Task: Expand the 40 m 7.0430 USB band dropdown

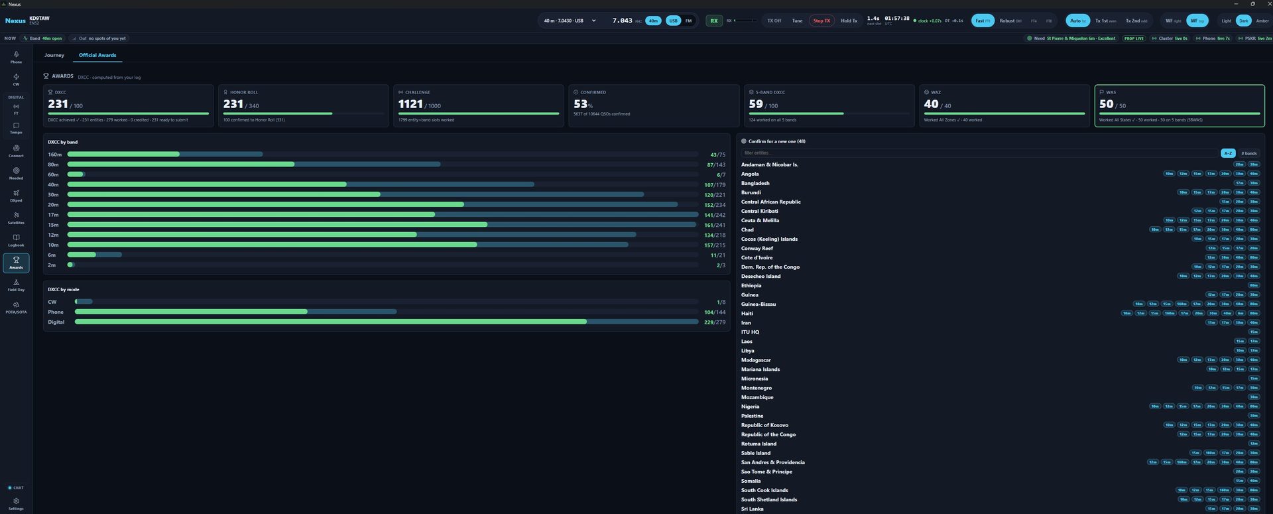Action: 570,21
